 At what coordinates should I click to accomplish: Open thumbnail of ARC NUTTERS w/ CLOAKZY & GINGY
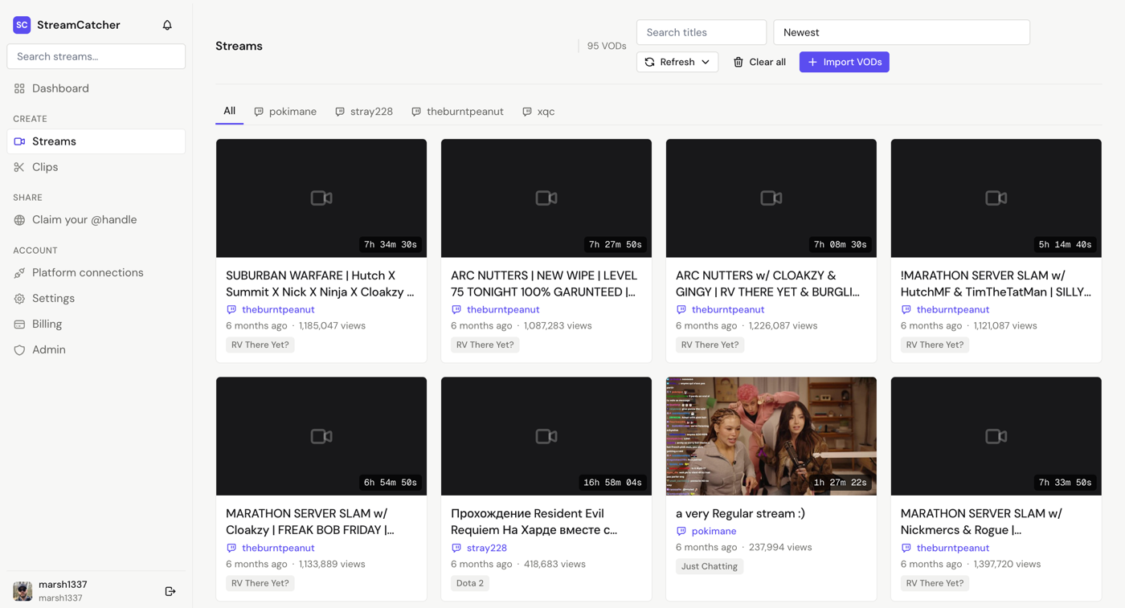pyautogui.click(x=771, y=198)
